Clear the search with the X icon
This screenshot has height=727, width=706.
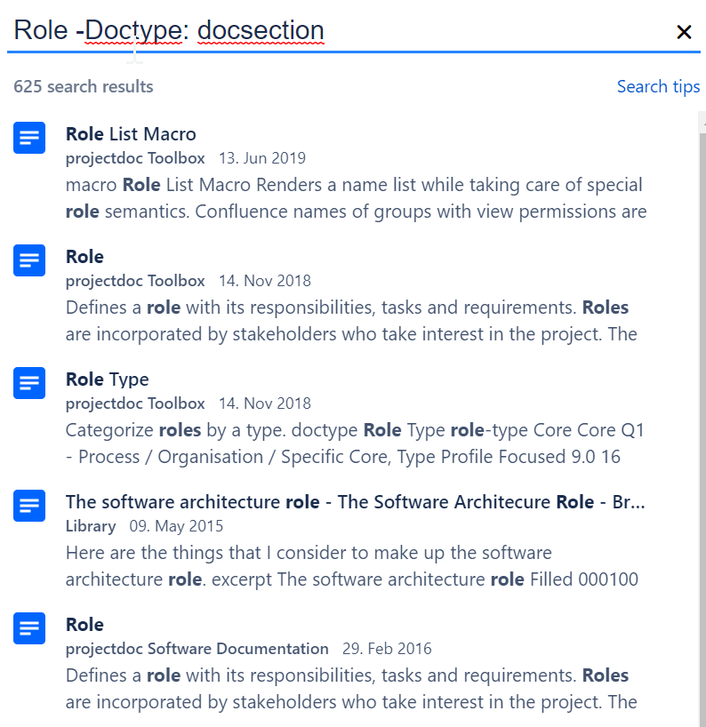(x=684, y=32)
